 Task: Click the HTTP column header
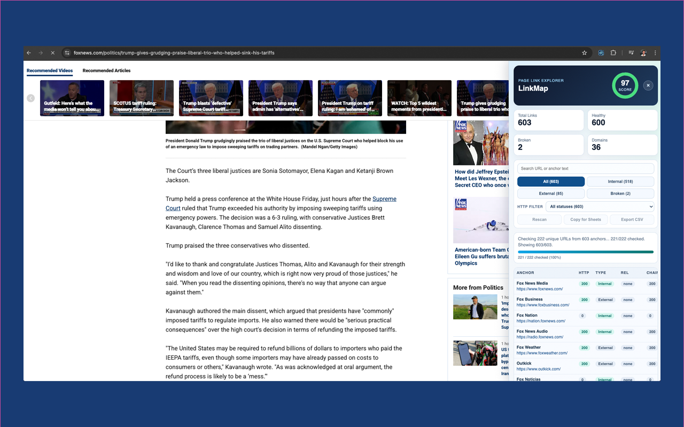pos(584,273)
